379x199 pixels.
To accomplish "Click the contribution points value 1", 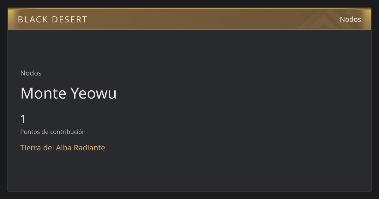I will click(x=23, y=119).
